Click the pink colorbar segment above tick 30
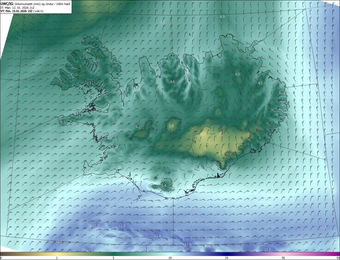 pyautogui.click(x=283, y=254)
